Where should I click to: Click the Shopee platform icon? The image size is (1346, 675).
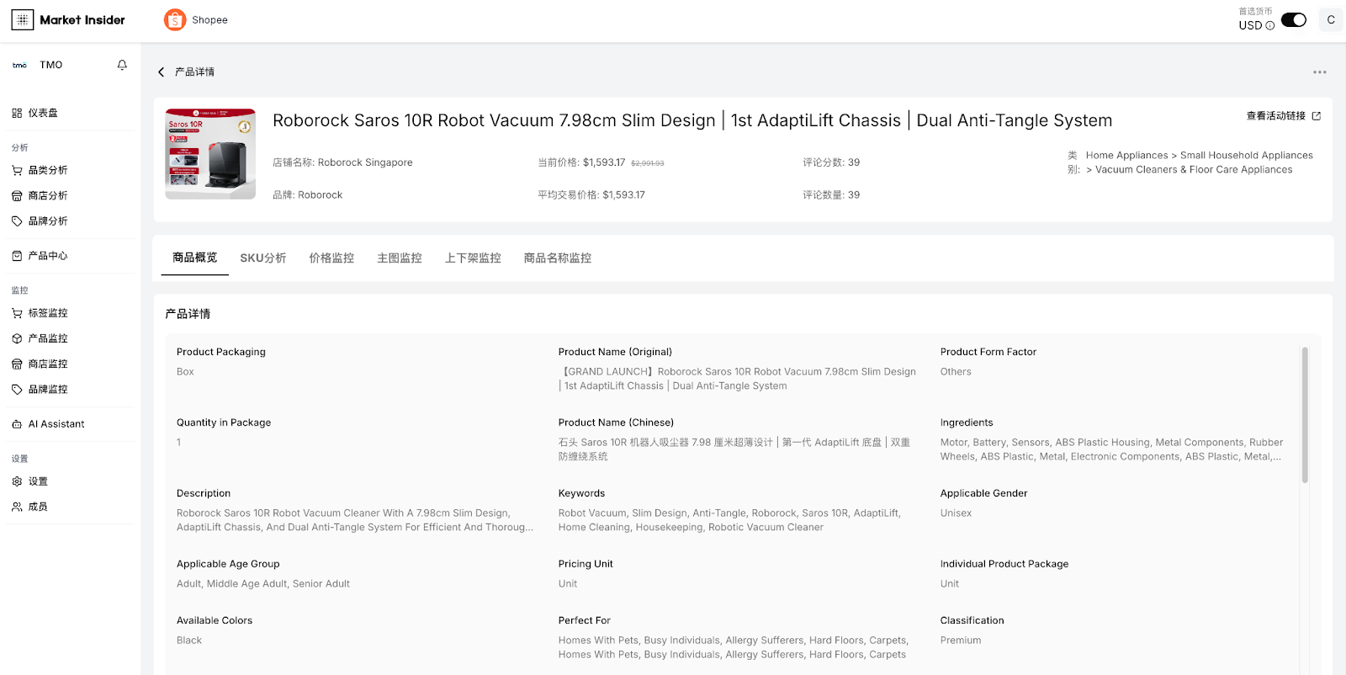[x=175, y=20]
